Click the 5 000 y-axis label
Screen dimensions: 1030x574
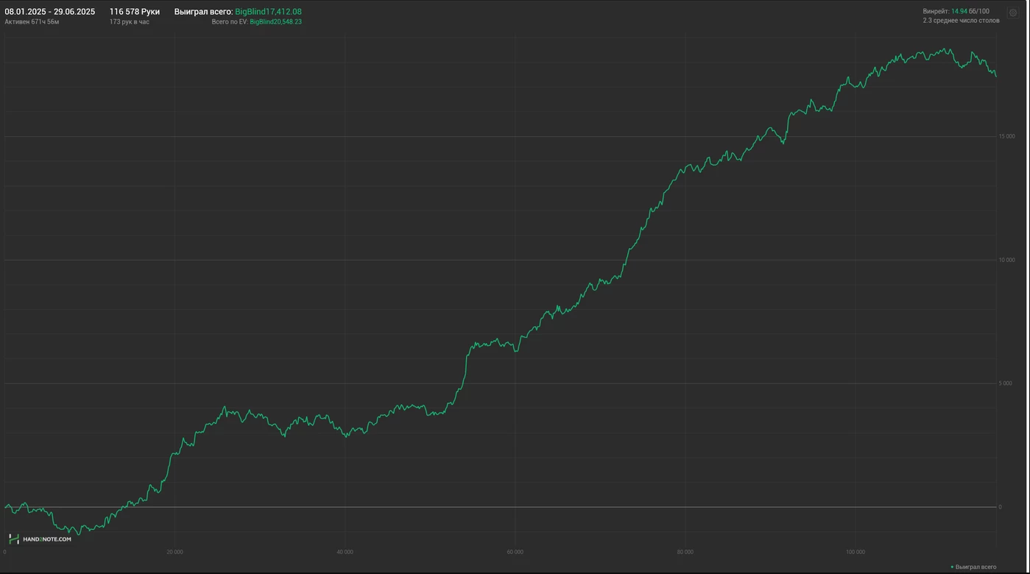(x=1007, y=383)
